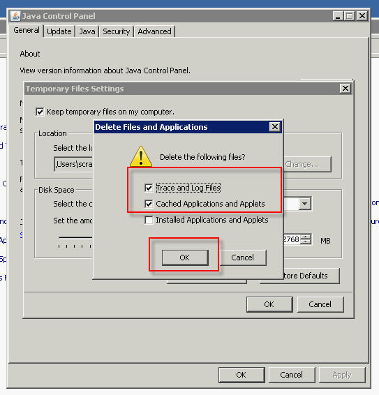The height and width of the screenshot is (395, 379).
Task: Open the Advanced tab
Action: [x=154, y=31]
